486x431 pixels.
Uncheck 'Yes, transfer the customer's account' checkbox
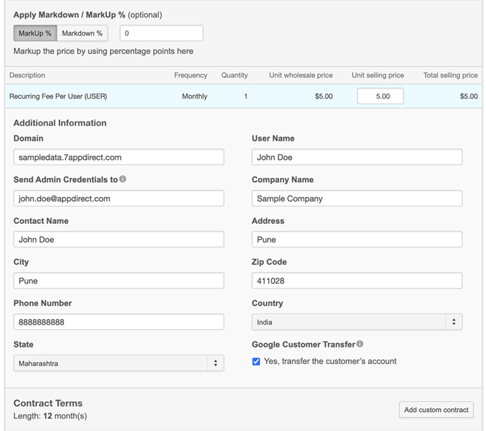point(256,362)
